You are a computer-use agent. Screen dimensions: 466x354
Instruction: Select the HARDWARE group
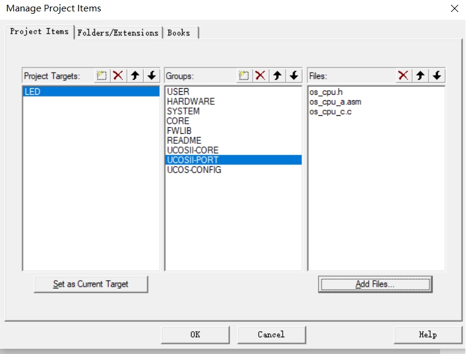coord(233,101)
